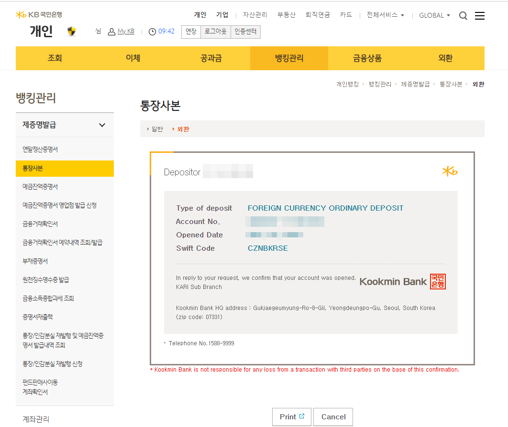
Task: Open 예금잔액증명서 in the sidebar
Action: pos(40,187)
